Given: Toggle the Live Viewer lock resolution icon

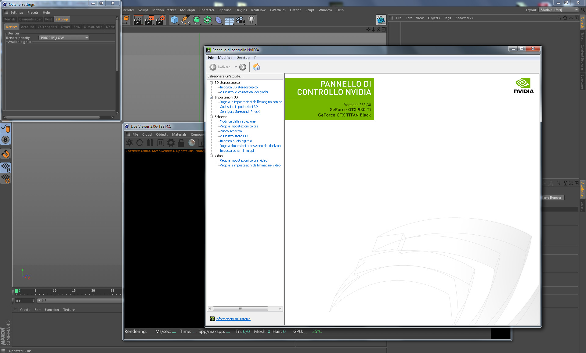Looking at the screenshot, I should click(181, 143).
